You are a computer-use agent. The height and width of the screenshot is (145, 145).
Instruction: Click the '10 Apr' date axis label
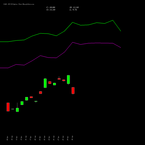point(12,138)
